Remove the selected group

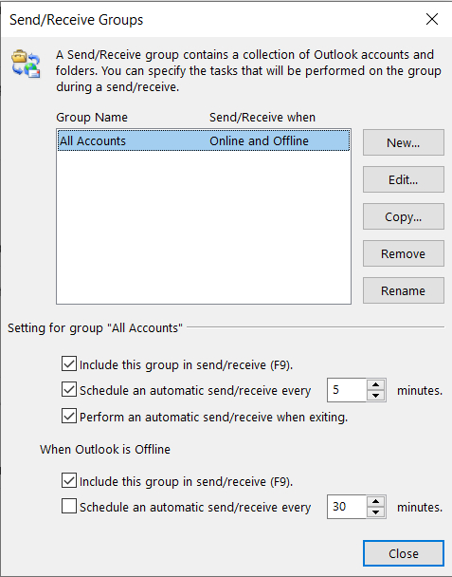pyautogui.click(x=403, y=253)
